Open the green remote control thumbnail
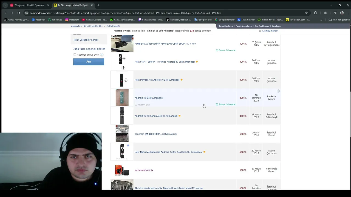Image resolution: width=351 pixels, height=197 pixels. 122,98
